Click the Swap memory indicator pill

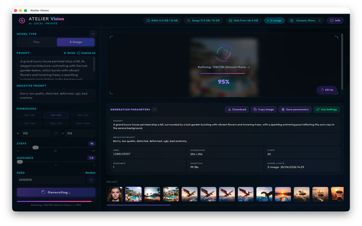[x=203, y=21]
